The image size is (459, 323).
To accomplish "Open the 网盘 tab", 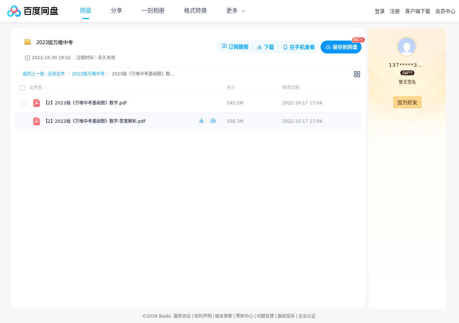I will [x=86, y=11].
